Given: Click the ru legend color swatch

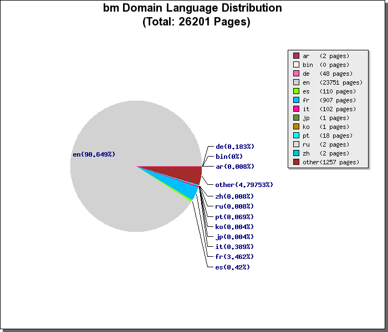Looking at the screenshot, I should pyautogui.click(x=296, y=144).
